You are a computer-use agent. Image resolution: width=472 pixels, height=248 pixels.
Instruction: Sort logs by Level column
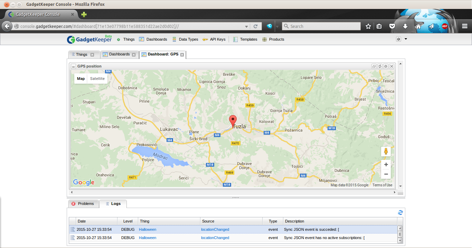128,221
